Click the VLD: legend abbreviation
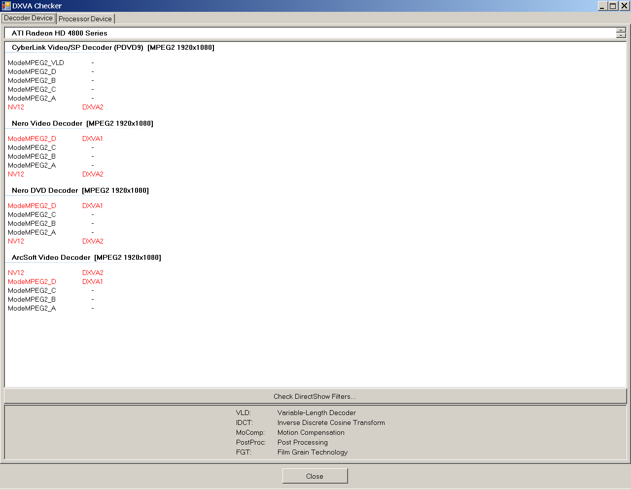631x490 pixels. (244, 413)
